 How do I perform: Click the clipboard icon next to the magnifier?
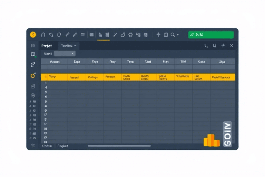pos(166,35)
